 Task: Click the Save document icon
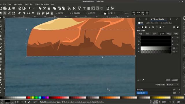click(x=10, y=8)
